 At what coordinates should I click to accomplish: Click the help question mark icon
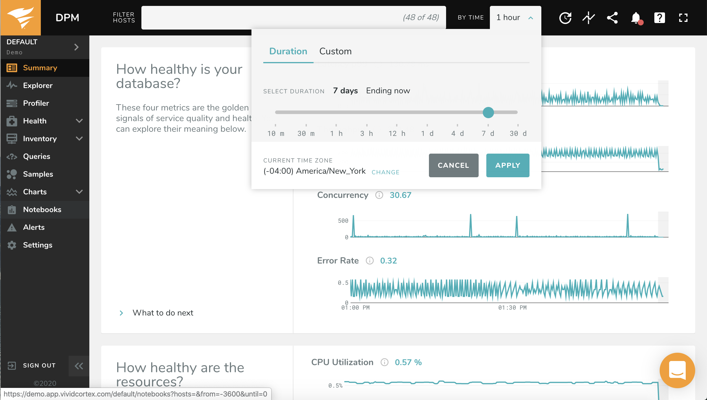click(660, 18)
